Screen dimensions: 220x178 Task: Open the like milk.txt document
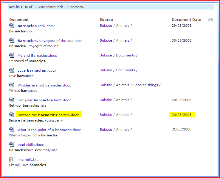coord(27,160)
